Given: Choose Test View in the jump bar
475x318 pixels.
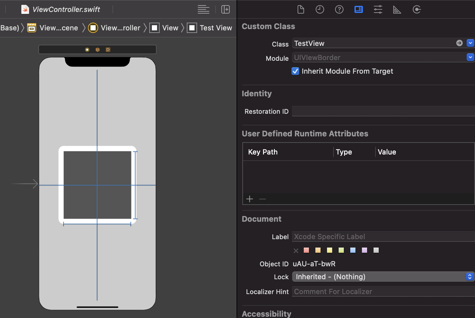Looking at the screenshot, I should (x=210, y=28).
